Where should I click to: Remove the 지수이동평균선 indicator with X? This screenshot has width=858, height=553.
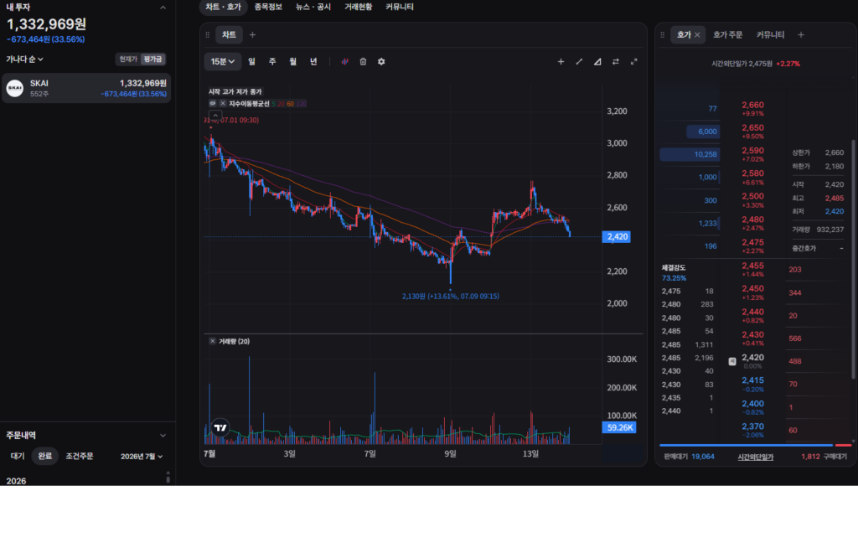pyautogui.click(x=223, y=103)
